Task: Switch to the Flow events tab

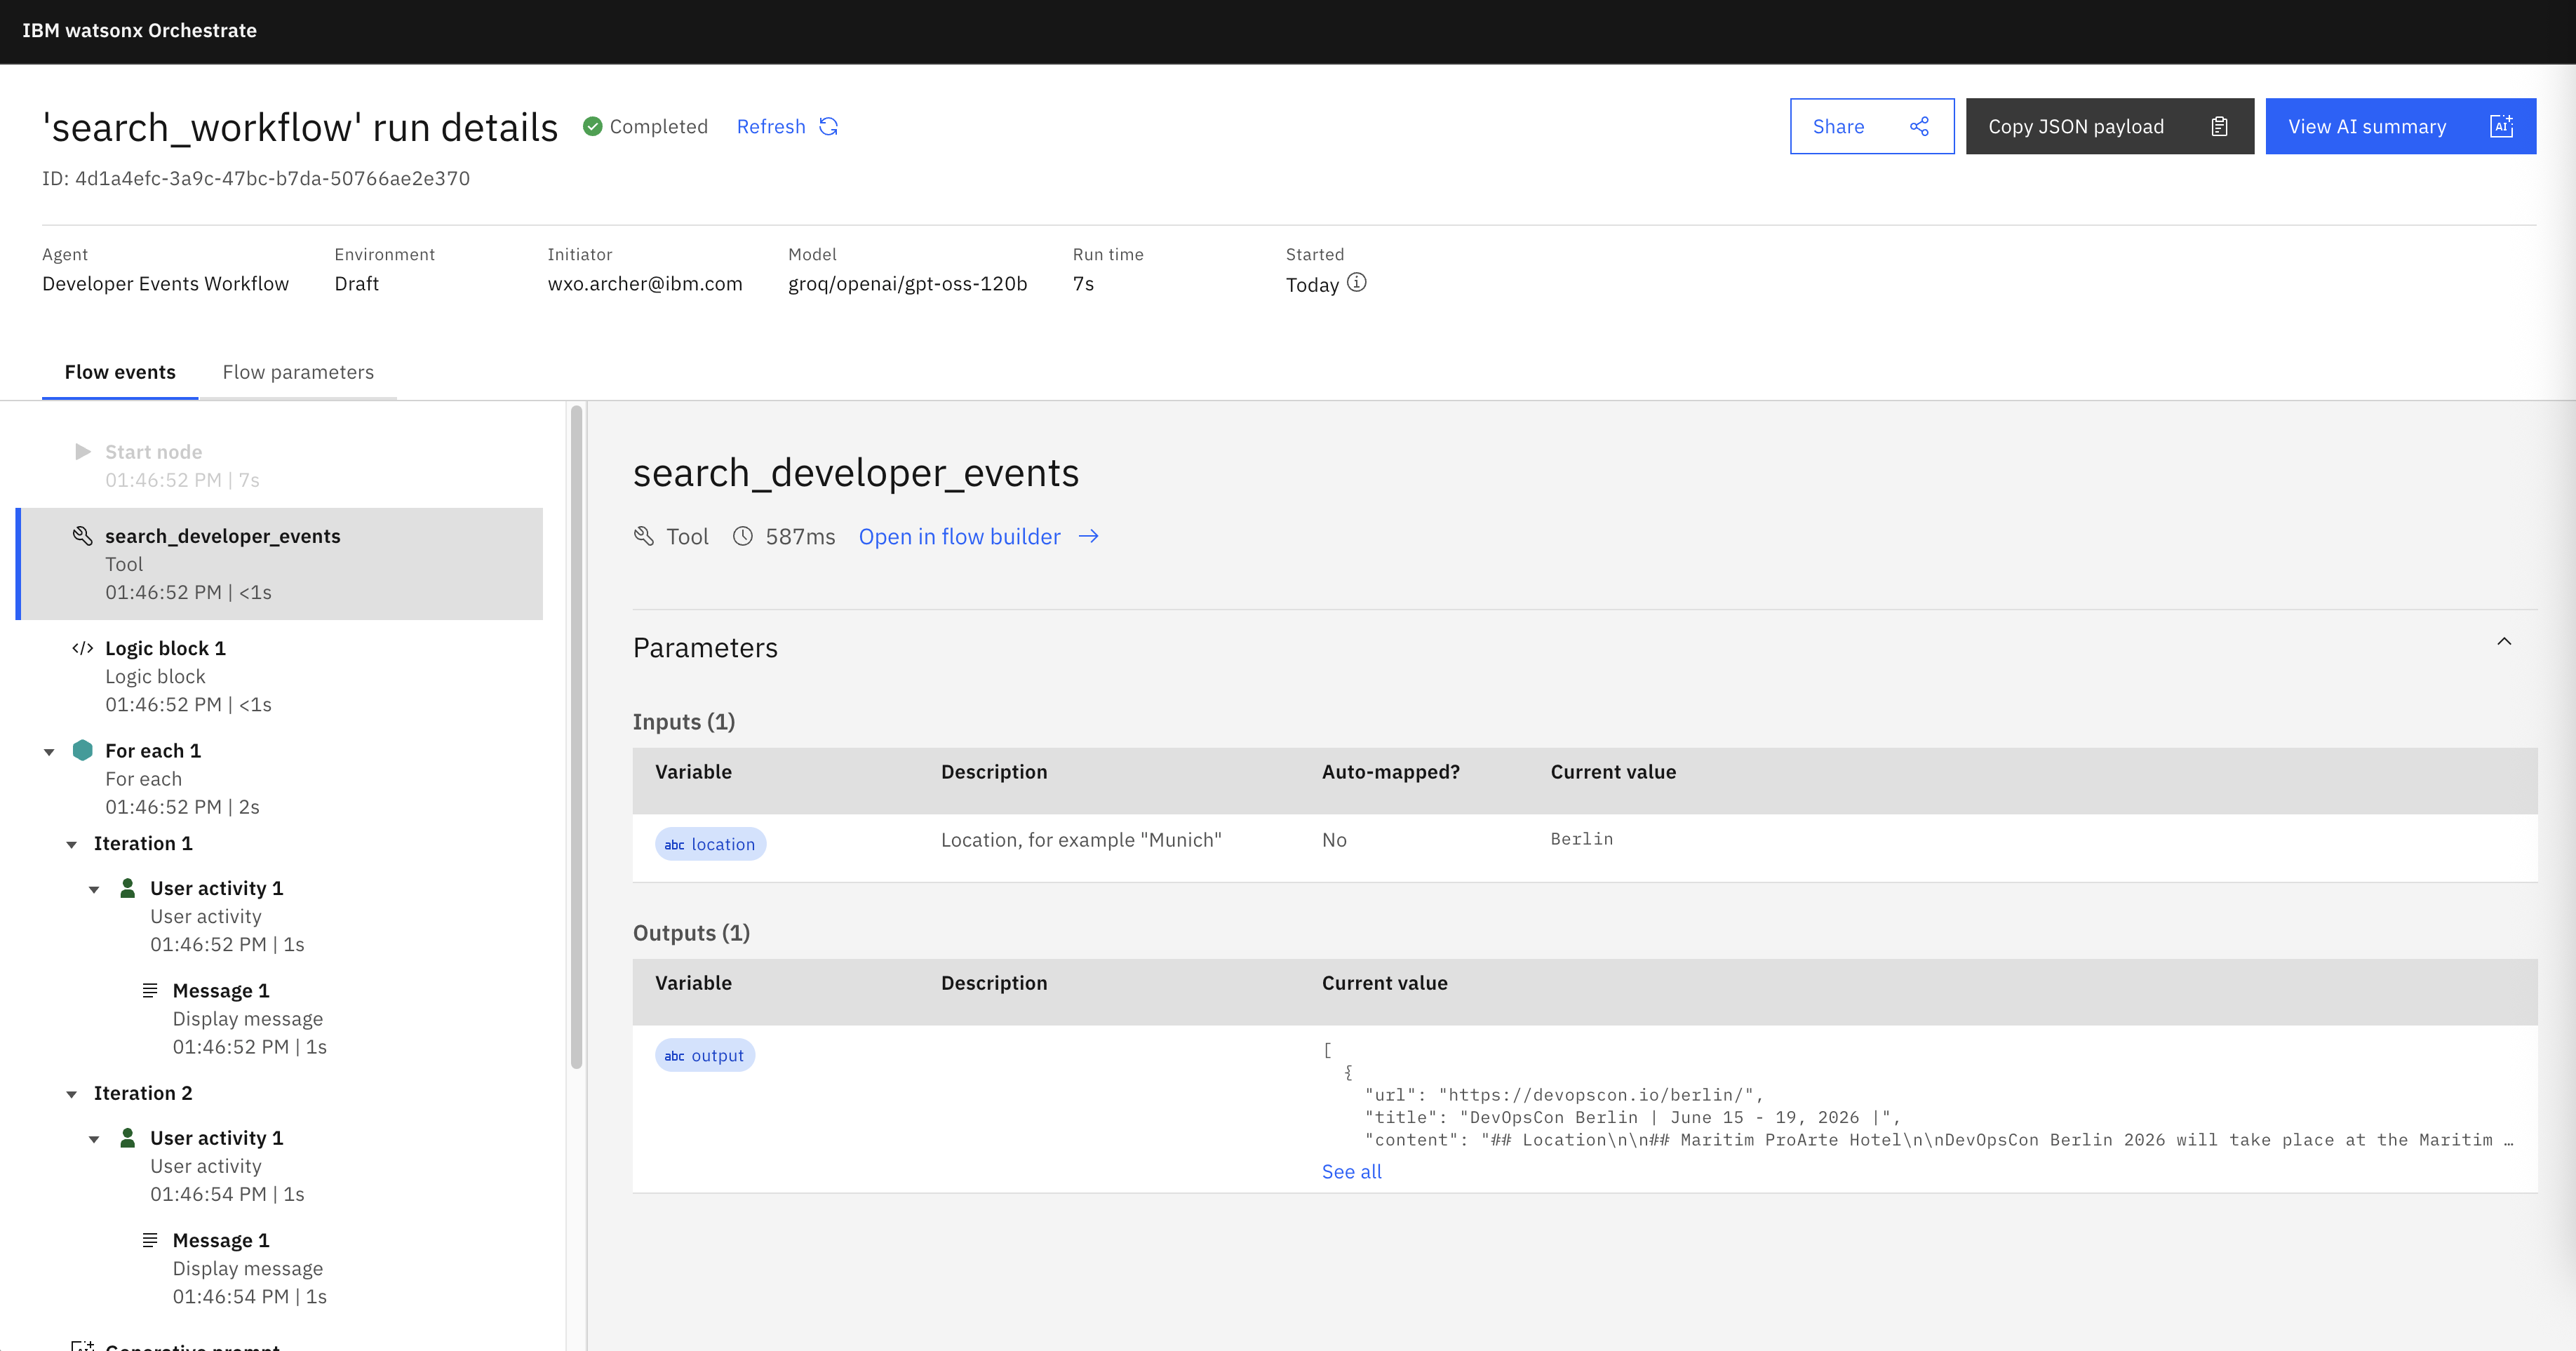Action: tap(120, 372)
